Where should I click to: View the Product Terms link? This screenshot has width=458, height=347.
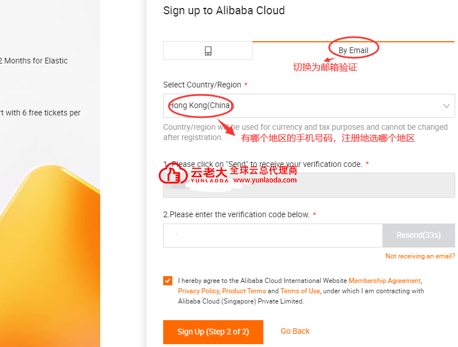click(x=243, y=291)
